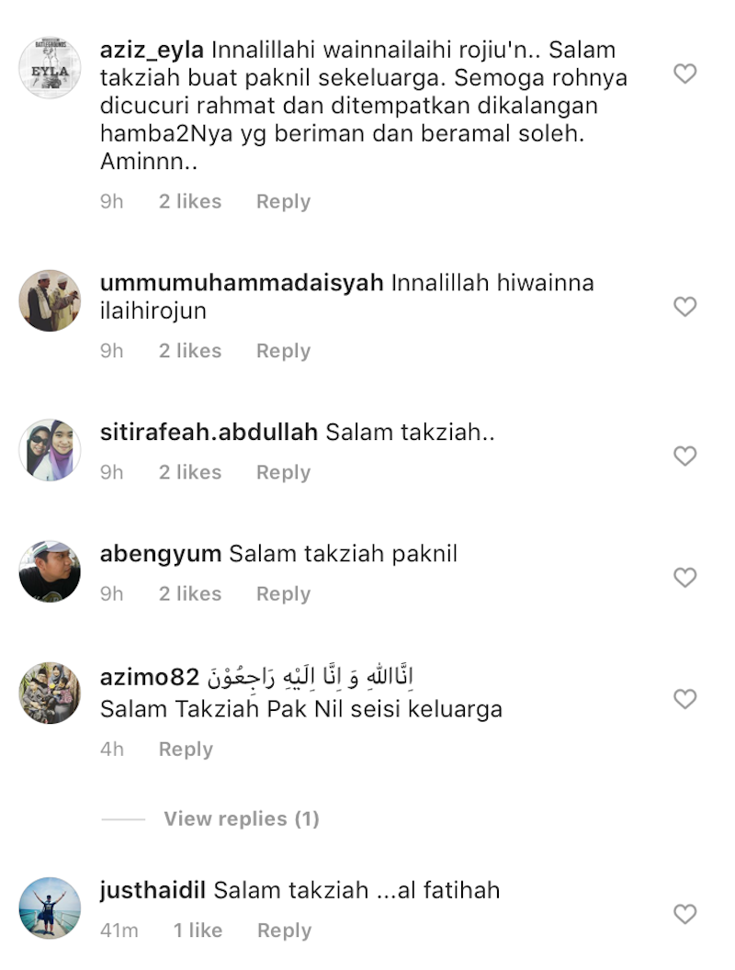Open abengyum's profile avatar
The height and width of the screenshot is (970, 735).
pyautogui.click(x=51, y=571)
